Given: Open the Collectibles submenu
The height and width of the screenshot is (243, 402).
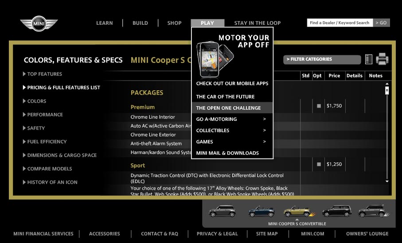Looking at the screenshot, I should (232, 130).
